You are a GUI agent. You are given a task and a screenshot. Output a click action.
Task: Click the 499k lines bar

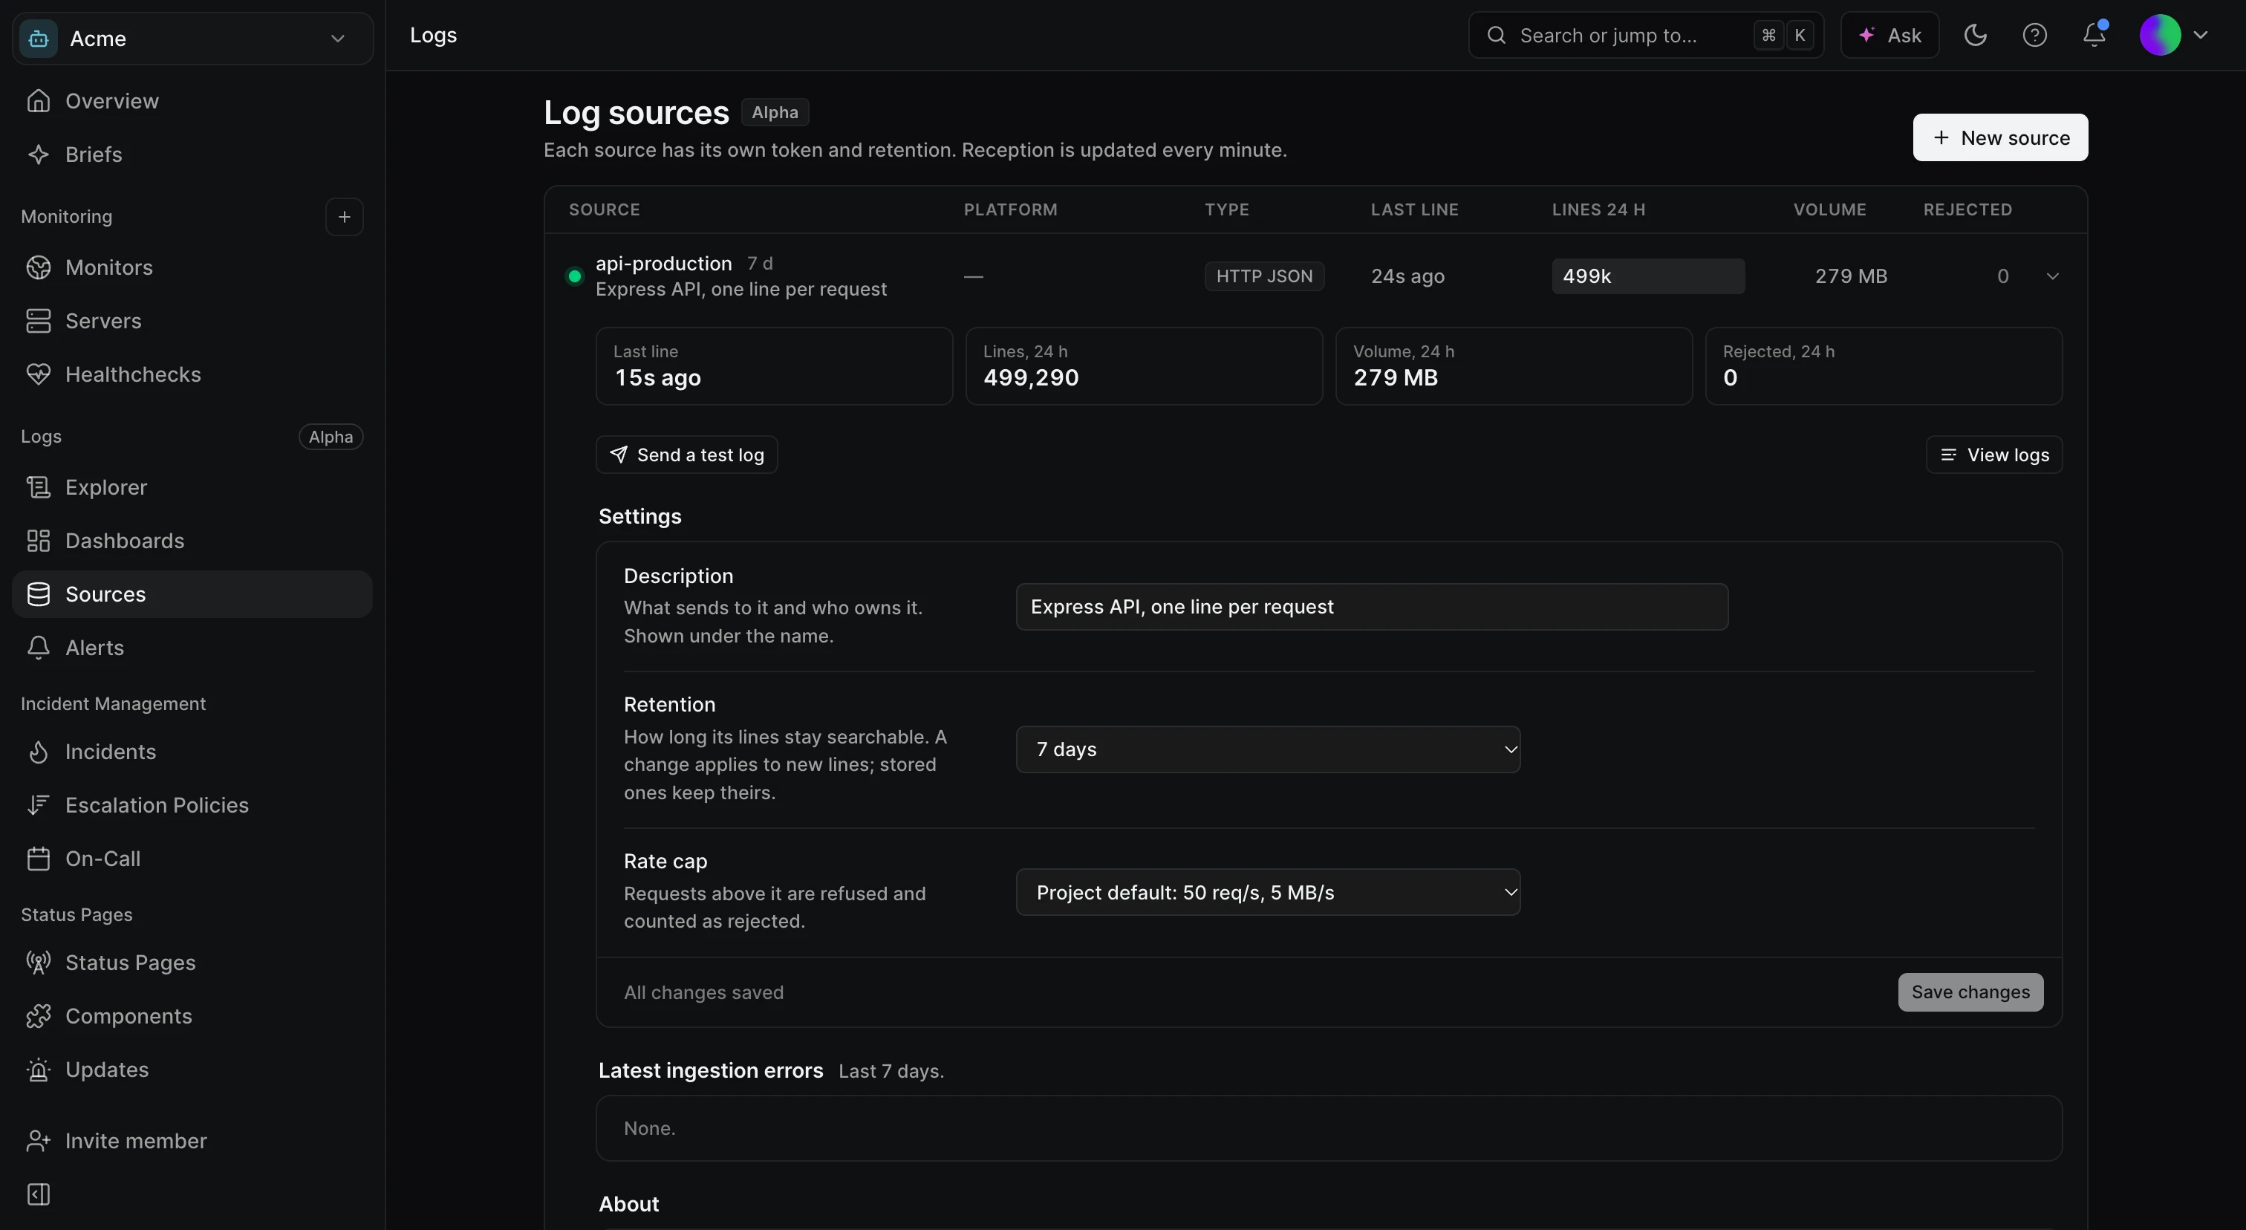(x=1648, y=276)
